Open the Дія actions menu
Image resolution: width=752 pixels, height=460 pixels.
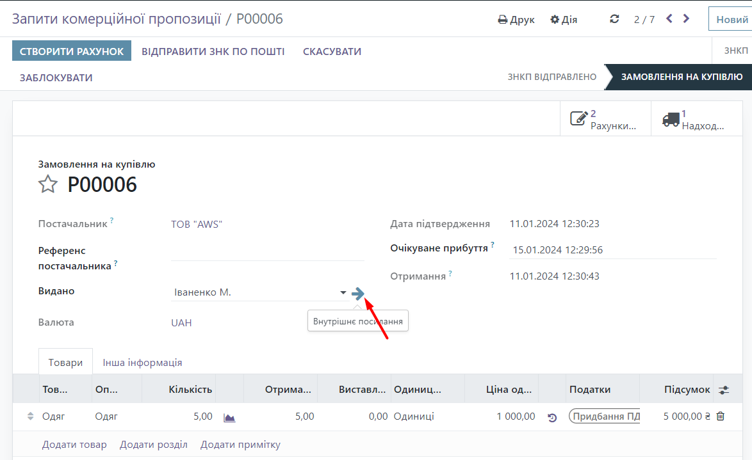(x=564, y=19)
